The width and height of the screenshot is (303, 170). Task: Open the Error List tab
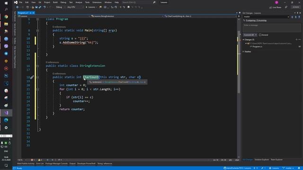(40, 164)
